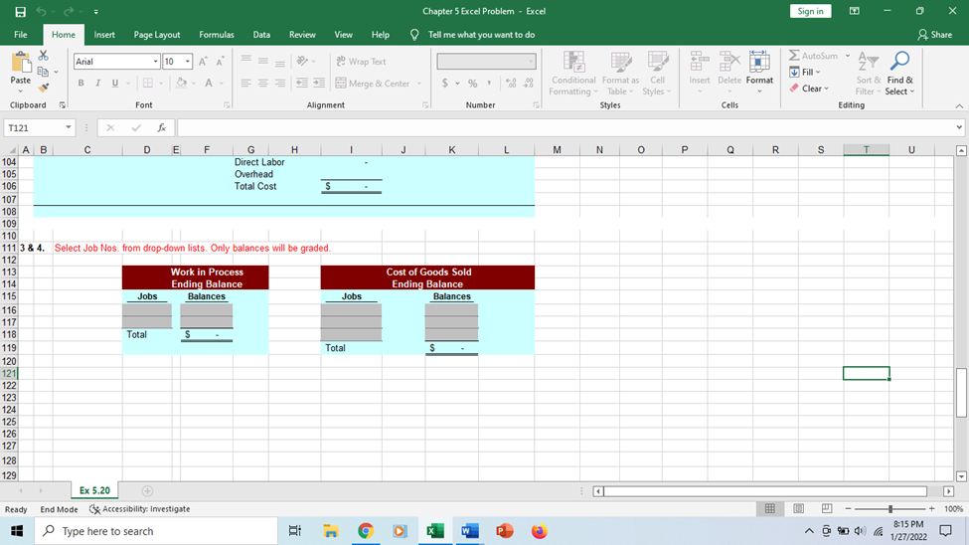Viewport: 969px width, 545px height.
Task: Open Excel from the Windows taskbar
Action: pos(435,531)
